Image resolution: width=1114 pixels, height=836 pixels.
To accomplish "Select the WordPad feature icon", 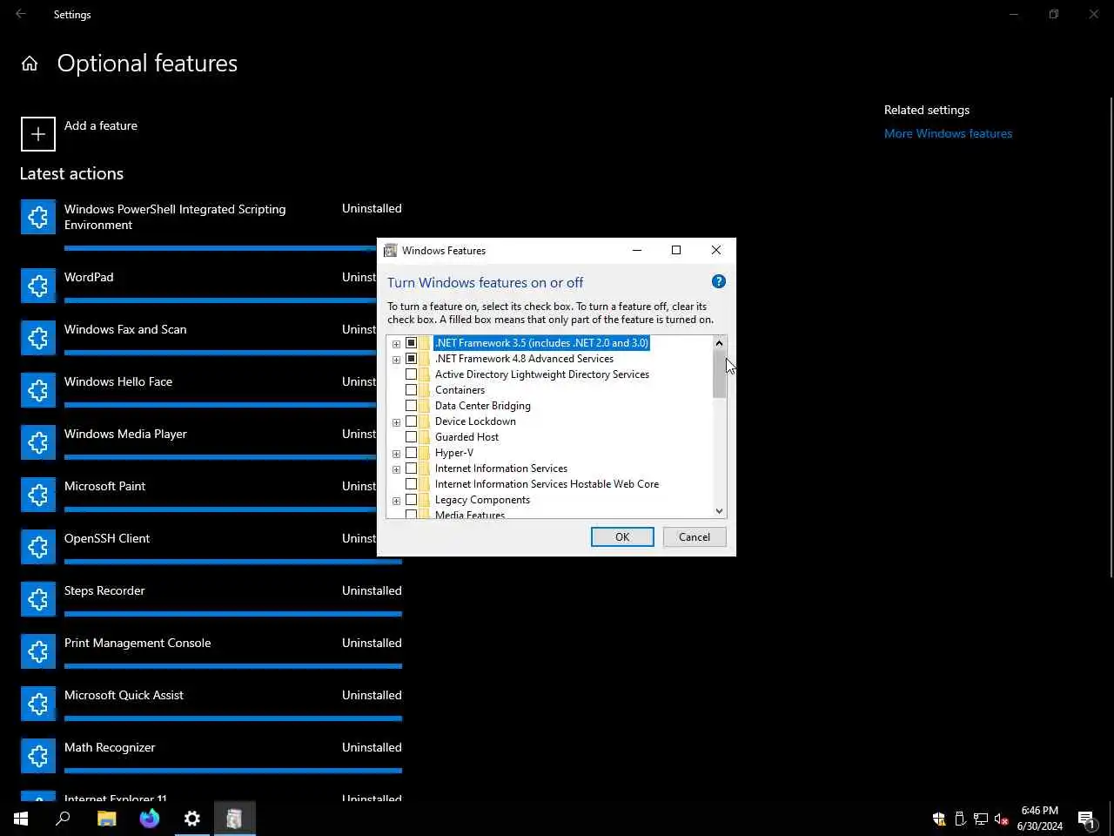I will [x=38, y=286].
